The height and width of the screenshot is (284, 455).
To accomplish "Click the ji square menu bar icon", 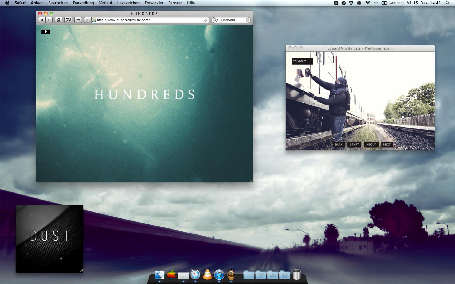I will (336, 3).
